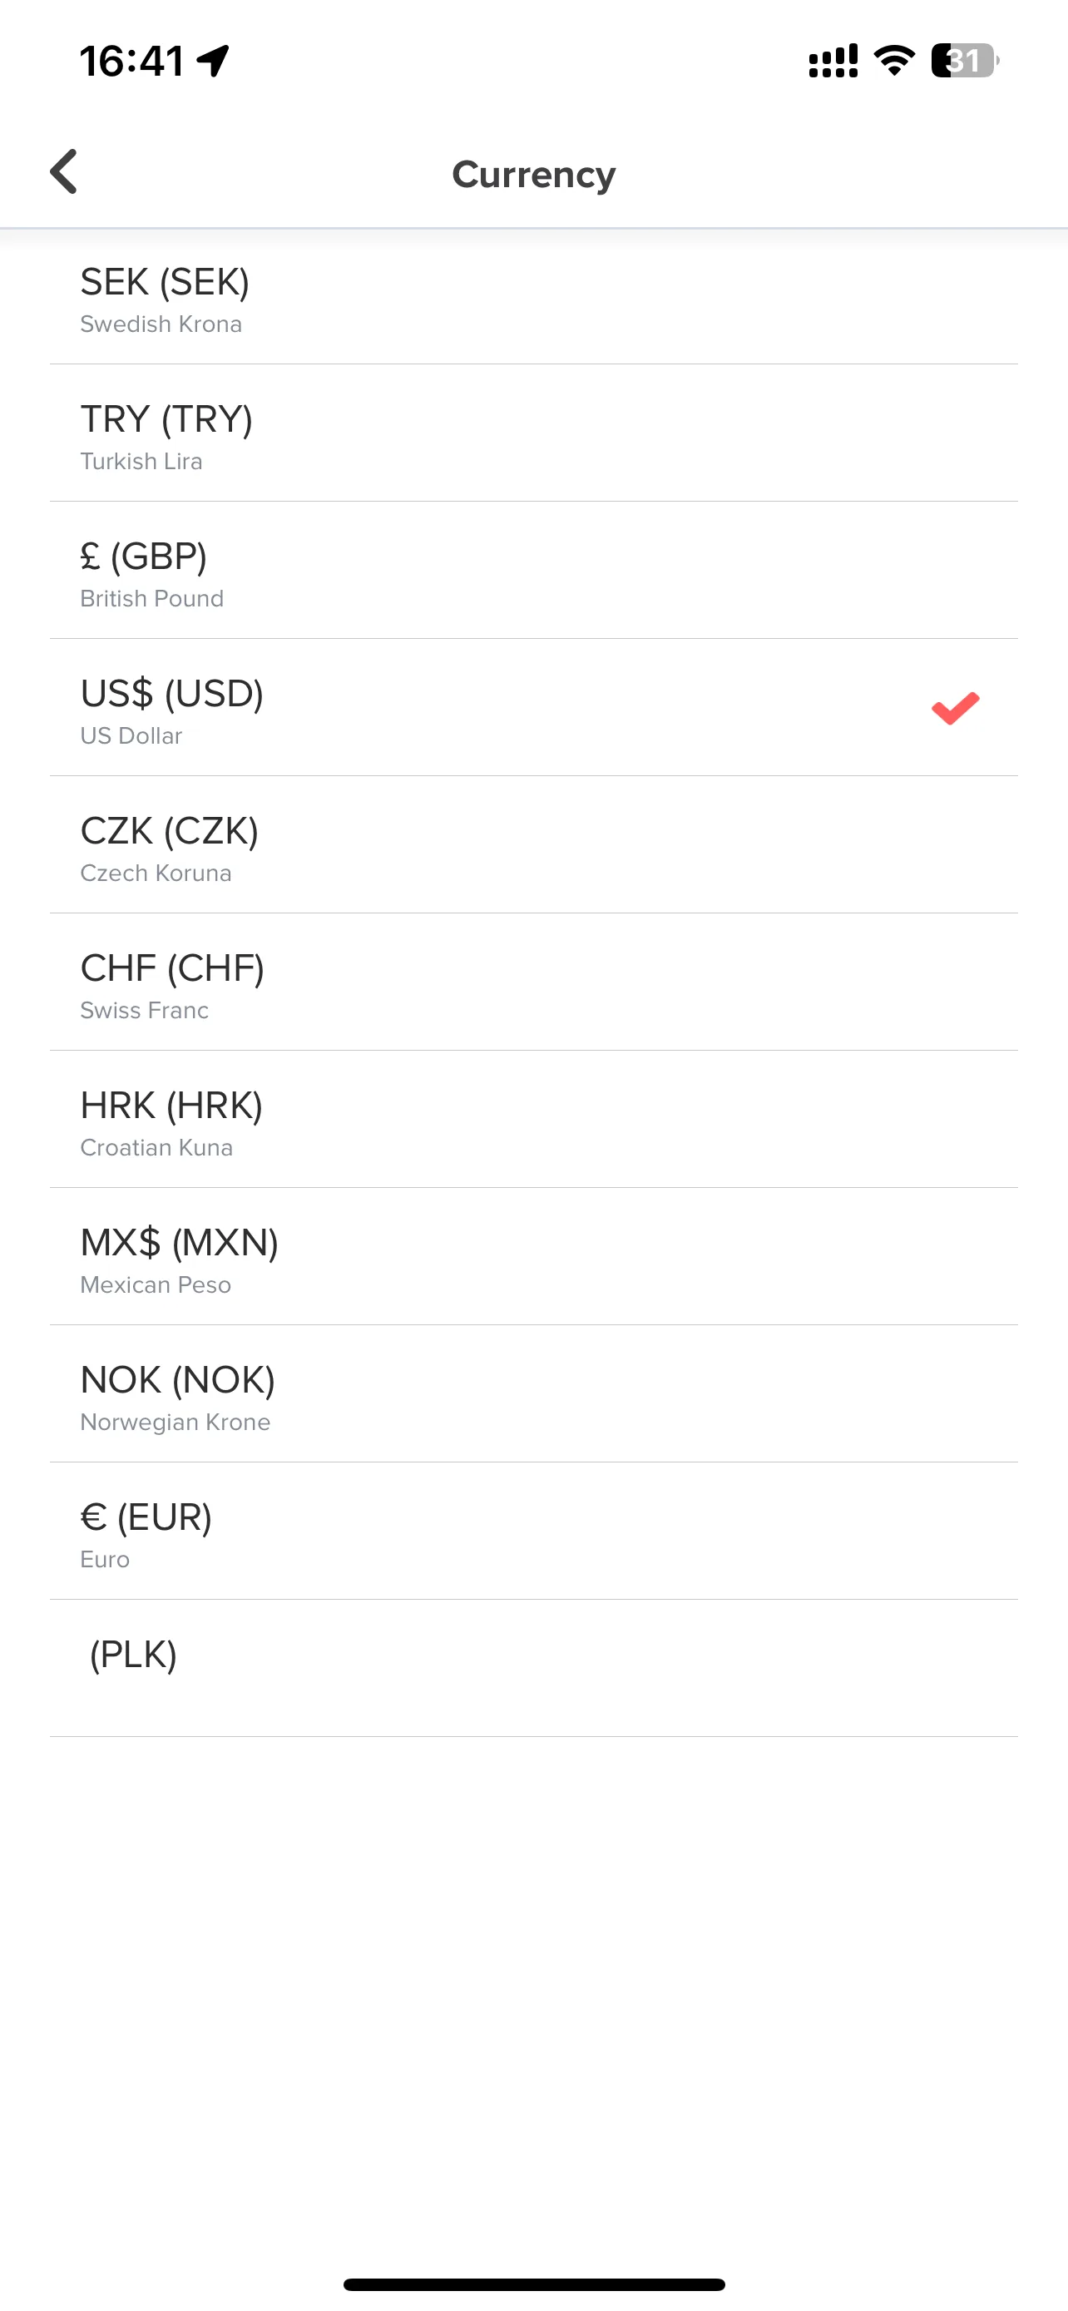Tap the battery indicator icon
Image resolution: width=1068 pixels, height=2311 pixels.
pos(965,61)
